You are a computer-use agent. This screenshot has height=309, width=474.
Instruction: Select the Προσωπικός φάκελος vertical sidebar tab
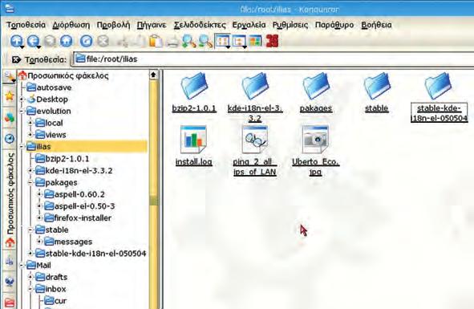tap(10, 201)
